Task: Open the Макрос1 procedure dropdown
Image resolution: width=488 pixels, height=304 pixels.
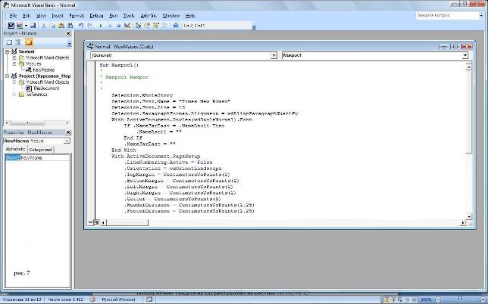Action: (465, 55)
